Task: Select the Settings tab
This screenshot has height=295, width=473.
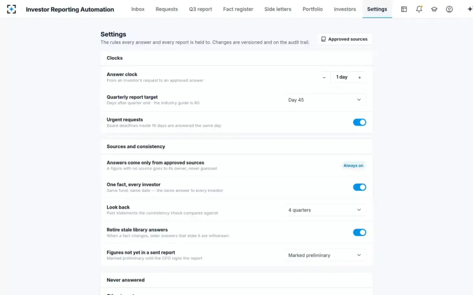Action: [377, 9]
